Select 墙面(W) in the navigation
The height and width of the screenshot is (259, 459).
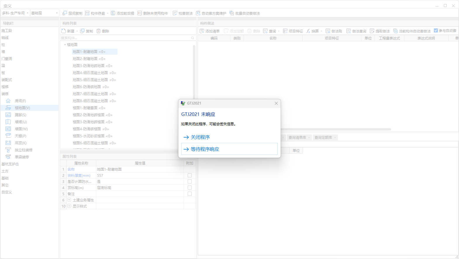point(21,129)
